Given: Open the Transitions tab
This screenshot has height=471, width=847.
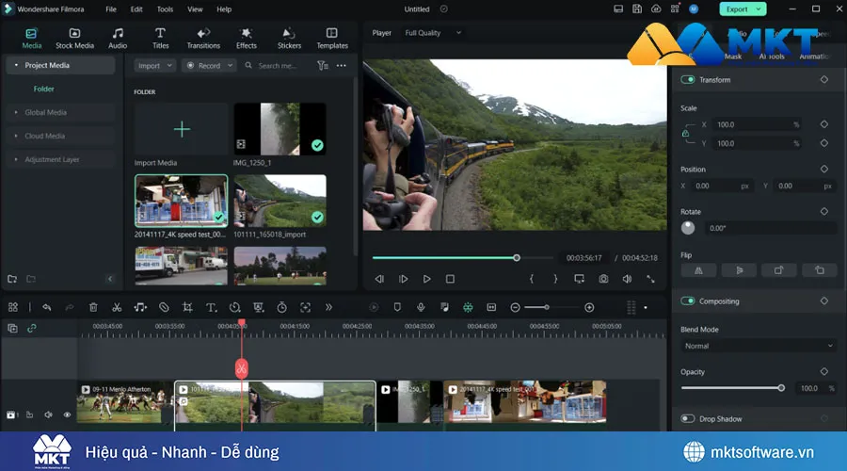Looking at the screenshot, I should [x=203, y=39].
